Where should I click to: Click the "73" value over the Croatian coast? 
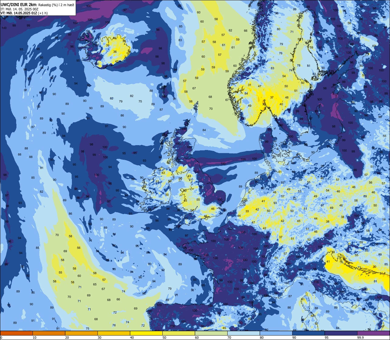click(359, 268)
